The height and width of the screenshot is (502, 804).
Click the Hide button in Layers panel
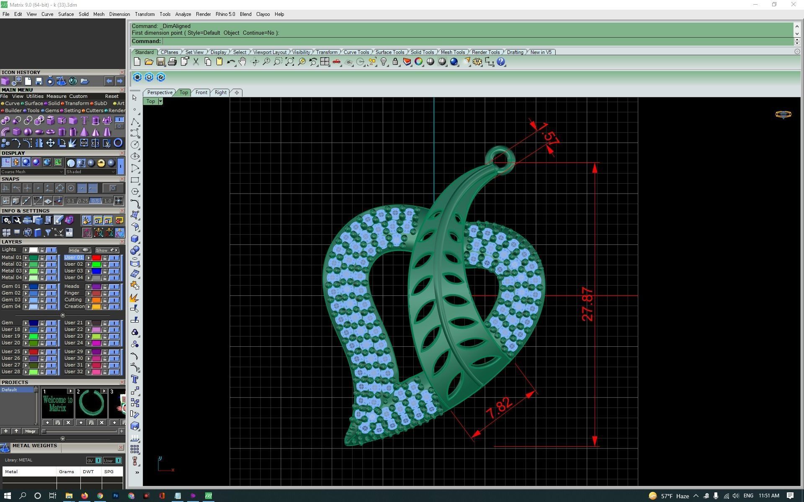point(80,250)
